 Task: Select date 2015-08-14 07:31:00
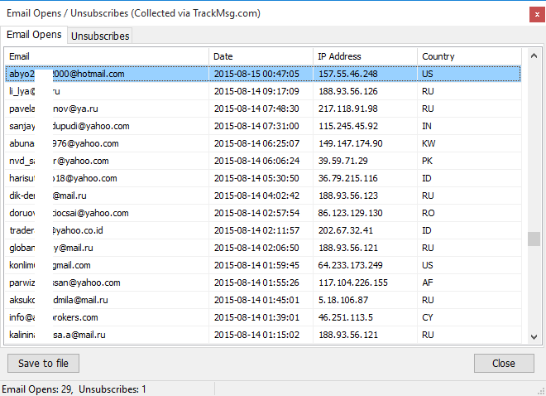coord(256,126)
